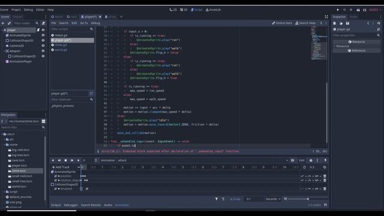The height and width of the screenshot is (216, 384).
Task: Click the filter tracks funnel icon
Action: [x=217, y=199]
